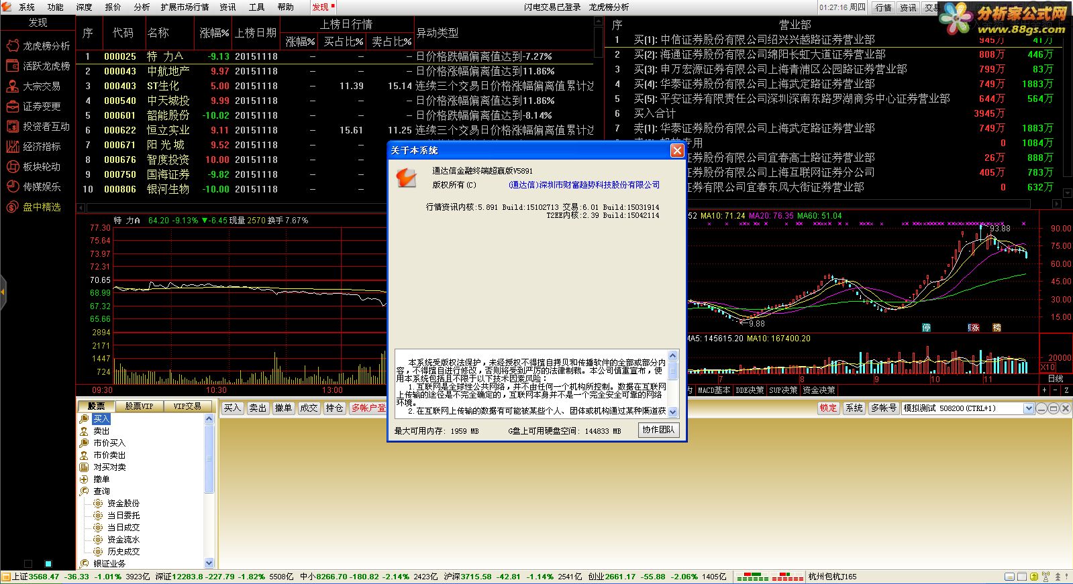Image resolution: width=1073 pixels, height=584 pixels.
Task: Select row 000671 阳光城
Action: point(335,145)
